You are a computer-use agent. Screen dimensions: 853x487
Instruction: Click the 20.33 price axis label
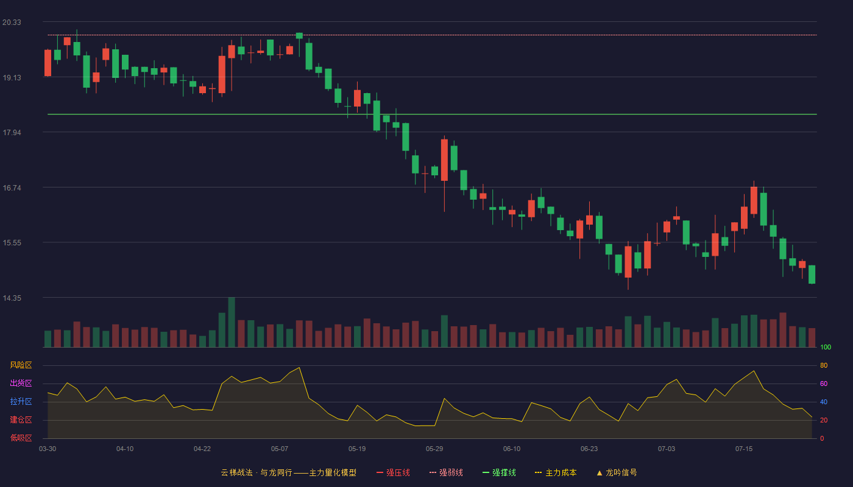(x=12, y=23)
